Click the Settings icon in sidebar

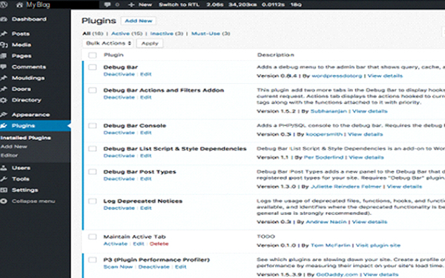pos(4,190)
